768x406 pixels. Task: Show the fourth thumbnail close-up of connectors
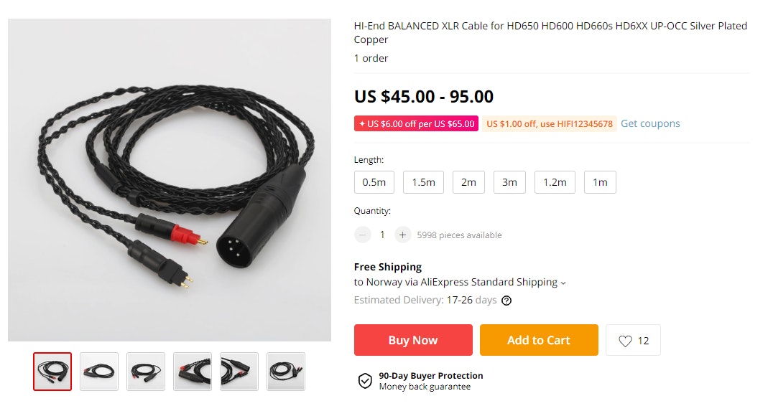click(x=193, y=372)
